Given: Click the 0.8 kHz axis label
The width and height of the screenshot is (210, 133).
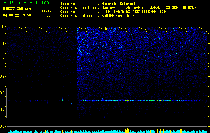Looking at the screenshot, I should [x=3, y=93].
